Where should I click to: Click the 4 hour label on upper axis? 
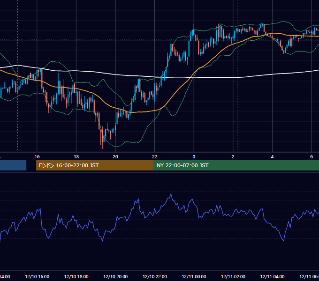(x=272, y=157)
